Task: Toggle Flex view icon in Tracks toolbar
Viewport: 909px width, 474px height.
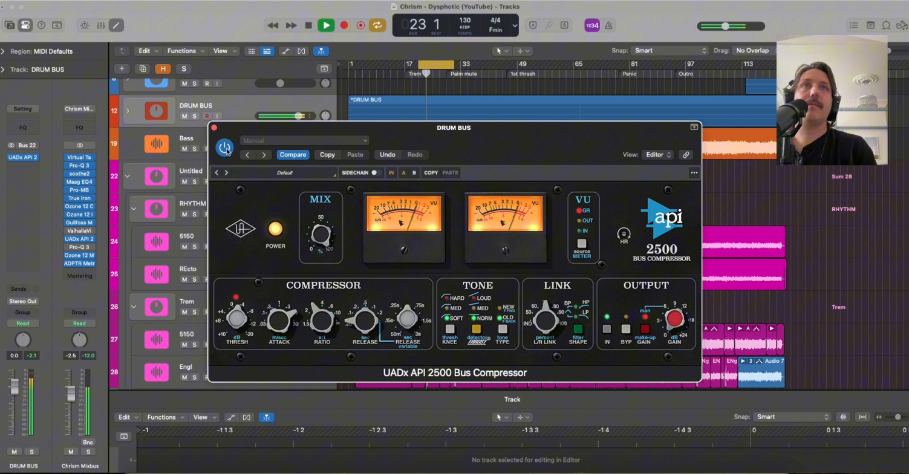Action: (301, 51)
